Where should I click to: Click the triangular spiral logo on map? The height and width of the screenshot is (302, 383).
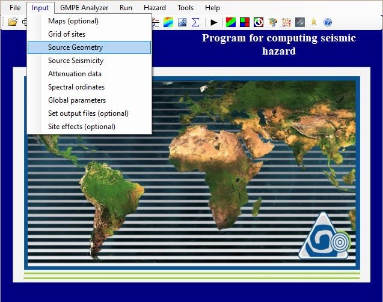click(325, 236)
